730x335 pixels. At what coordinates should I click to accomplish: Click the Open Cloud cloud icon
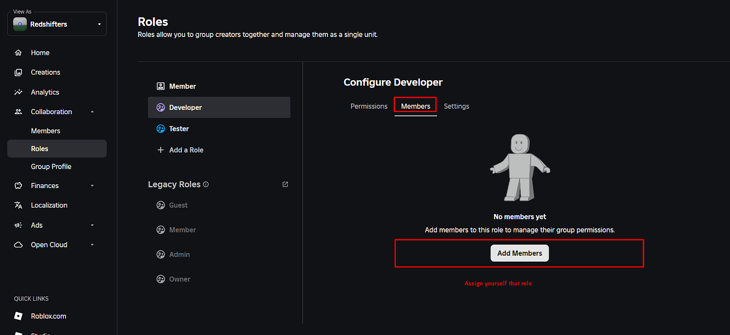pos(19,245)
